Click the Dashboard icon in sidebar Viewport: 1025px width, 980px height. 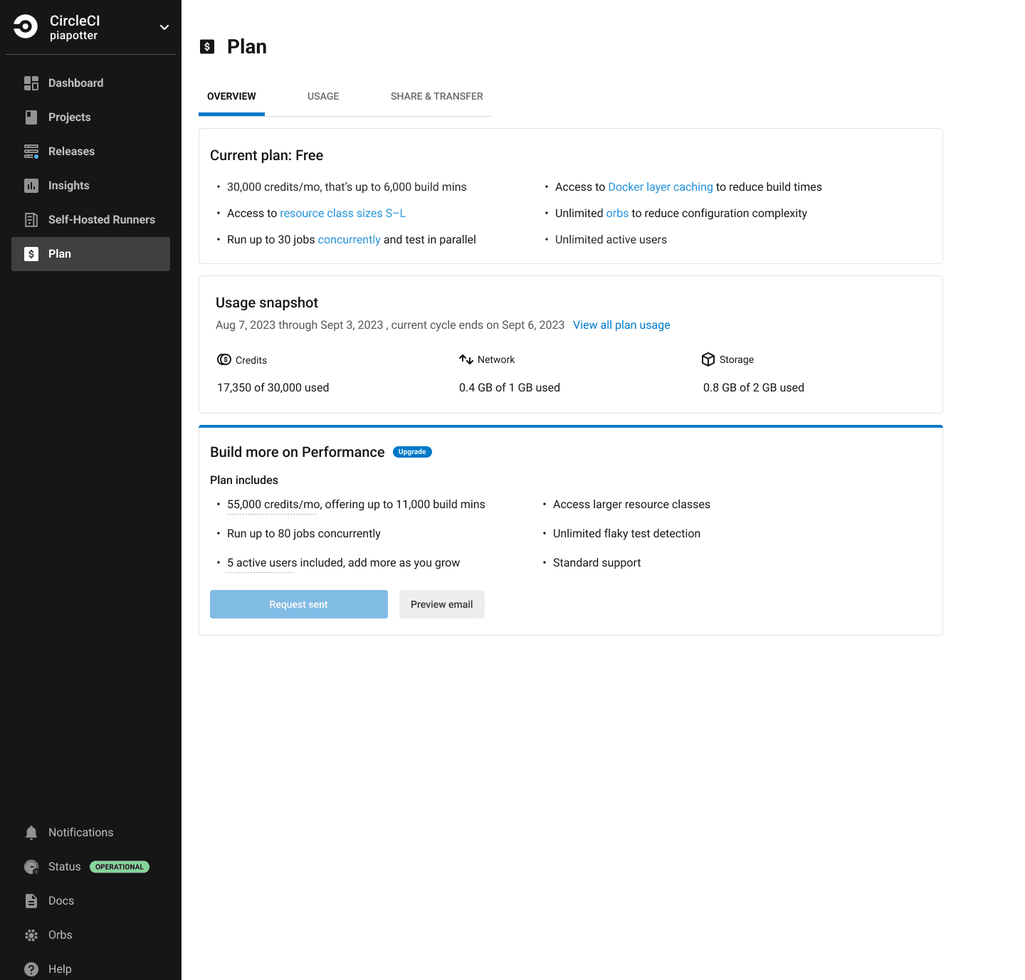click(31, 83)
